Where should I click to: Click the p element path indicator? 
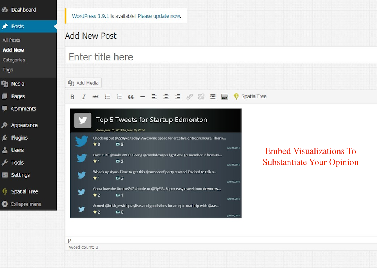tap(70, 240)
